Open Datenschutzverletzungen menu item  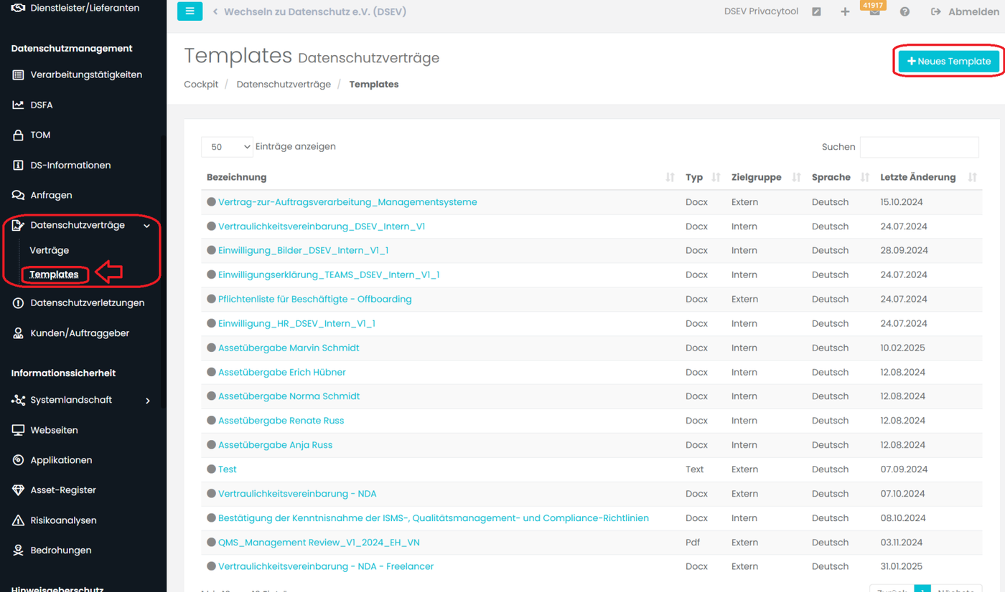[x=87, y=303]
